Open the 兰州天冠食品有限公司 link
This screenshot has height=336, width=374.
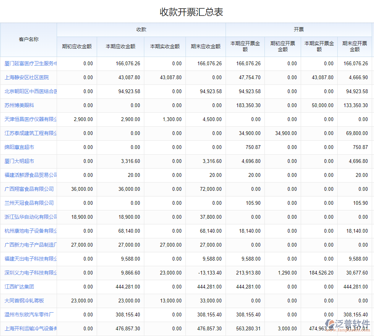click(29, 203)
